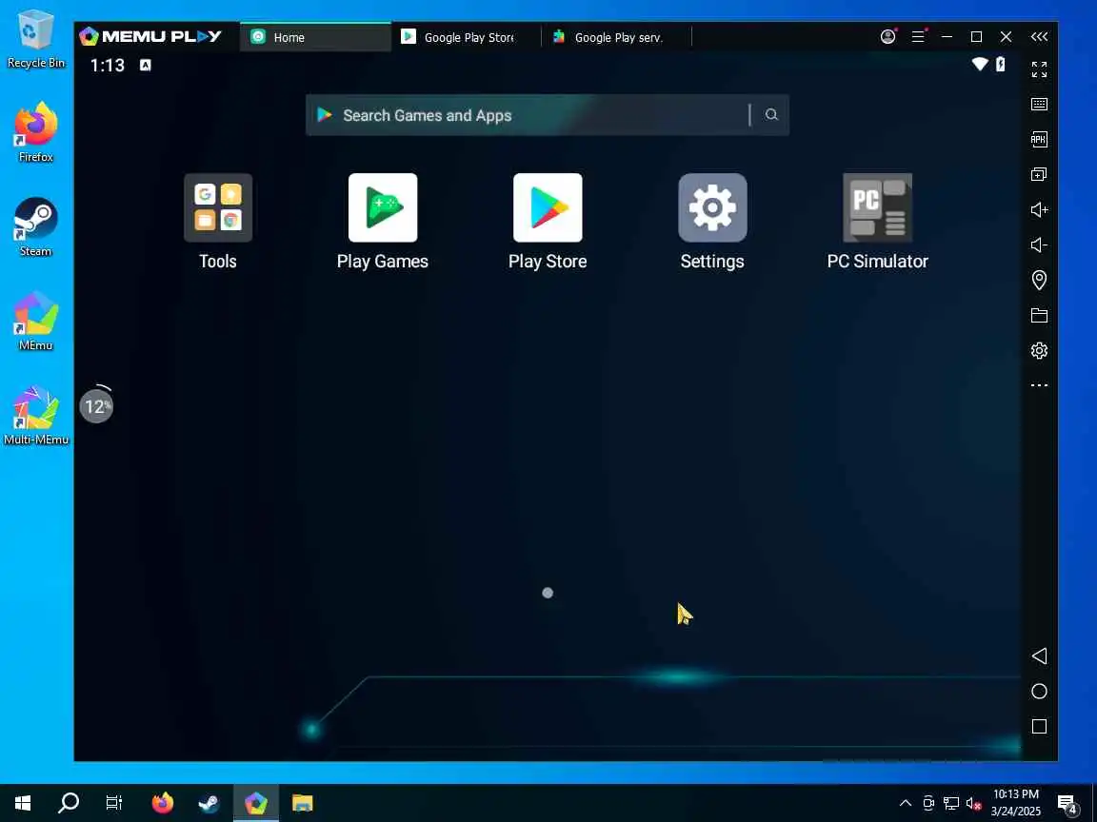
Task: Open the MEmu hamburger menu
Action: click(x=919, y=36)
